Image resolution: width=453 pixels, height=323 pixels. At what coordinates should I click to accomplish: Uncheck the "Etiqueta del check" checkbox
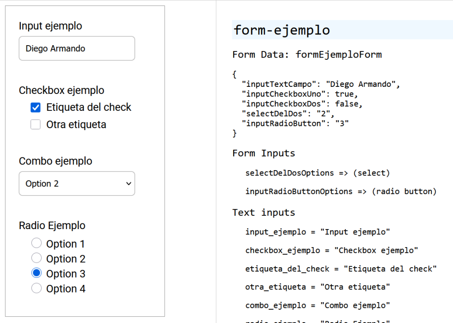click(x=35, y=107)
